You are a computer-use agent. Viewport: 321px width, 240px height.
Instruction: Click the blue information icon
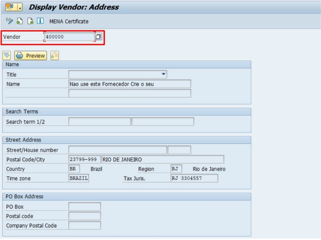pyautogui.click(x=40, y=21)
